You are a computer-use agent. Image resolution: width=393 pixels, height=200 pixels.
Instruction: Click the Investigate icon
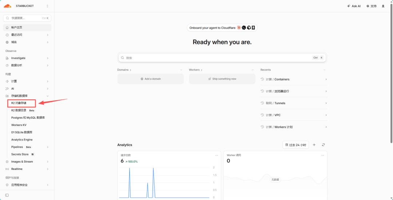(7, 58)
